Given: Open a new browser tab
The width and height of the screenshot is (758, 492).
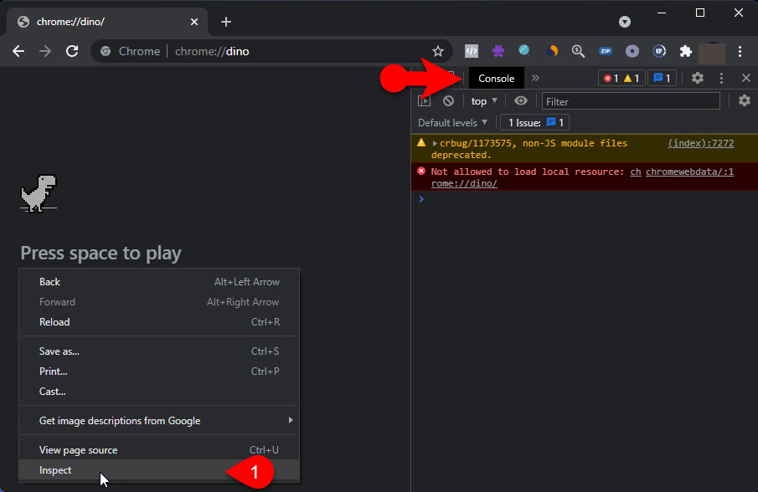Looking at the screenshot, I should click(x=226, y=22).
